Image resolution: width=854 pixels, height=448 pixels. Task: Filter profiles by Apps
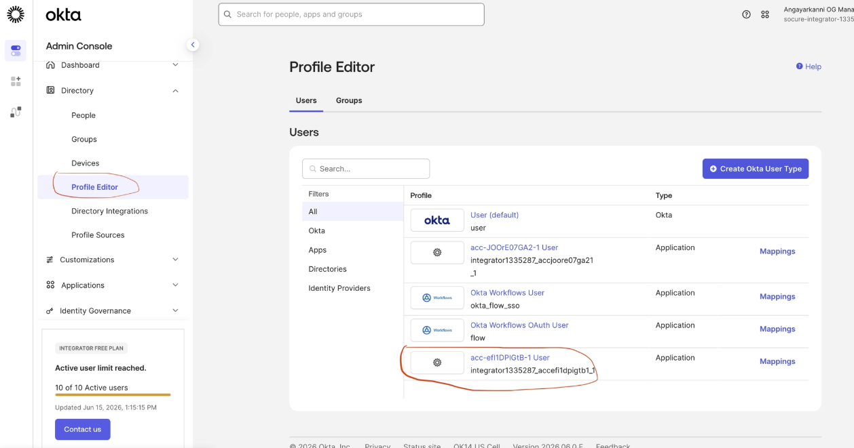[318, 250]
